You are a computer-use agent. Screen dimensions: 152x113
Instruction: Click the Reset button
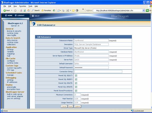coord(71,106)
